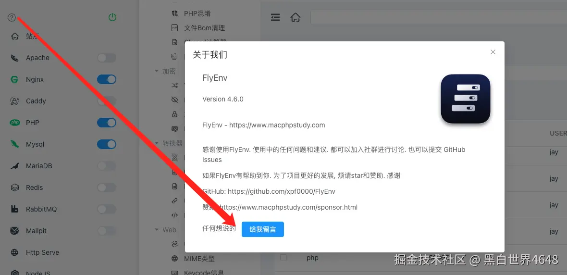Click the help question mark icon
567x275 pixels.
coord(12,17)
